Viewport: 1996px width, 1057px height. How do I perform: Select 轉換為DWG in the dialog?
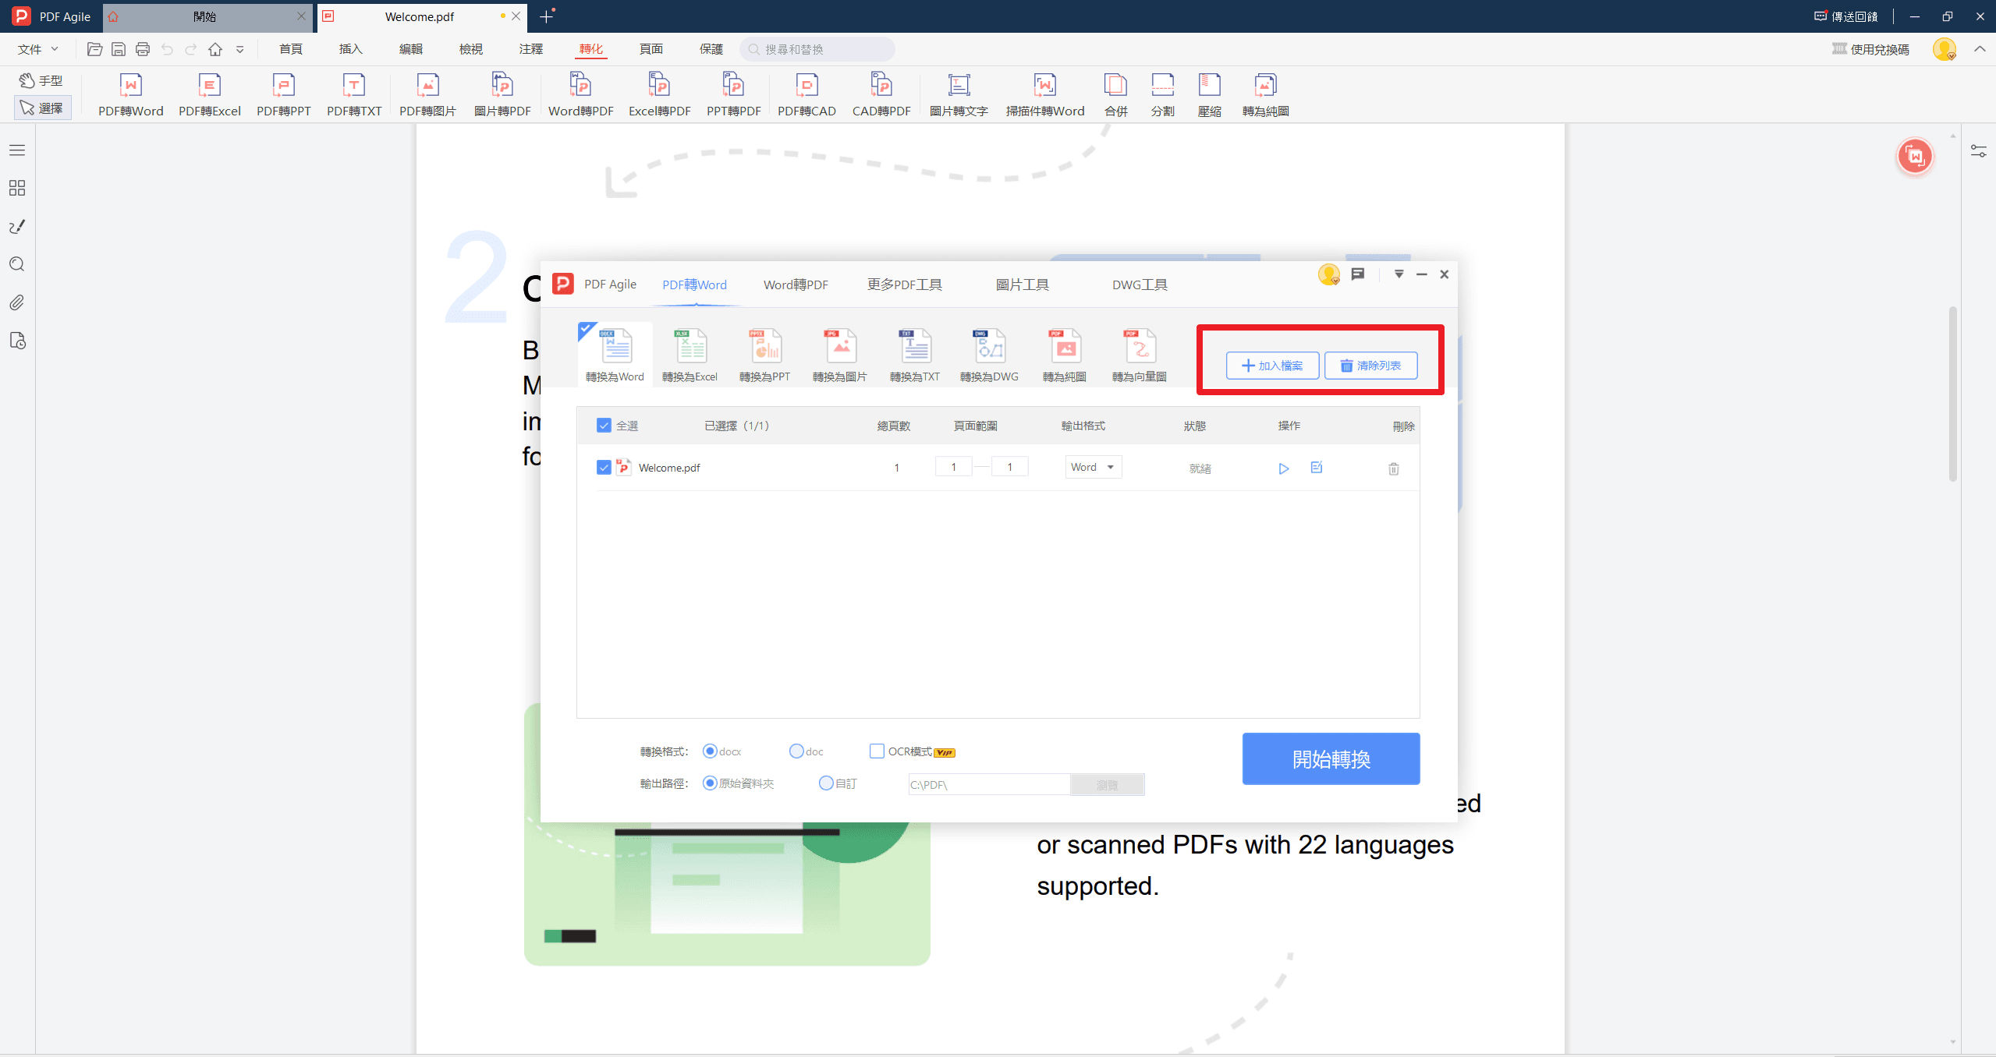[989, 355]
